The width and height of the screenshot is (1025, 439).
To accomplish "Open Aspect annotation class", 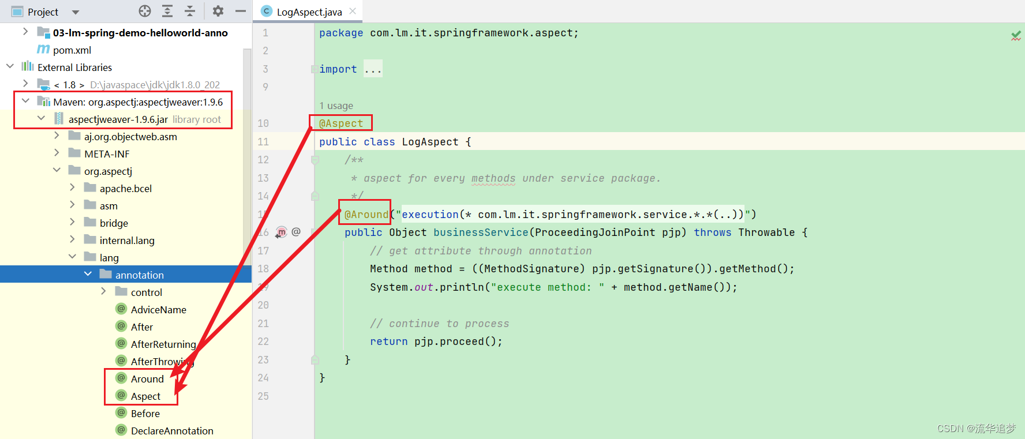I will (145, 396).
